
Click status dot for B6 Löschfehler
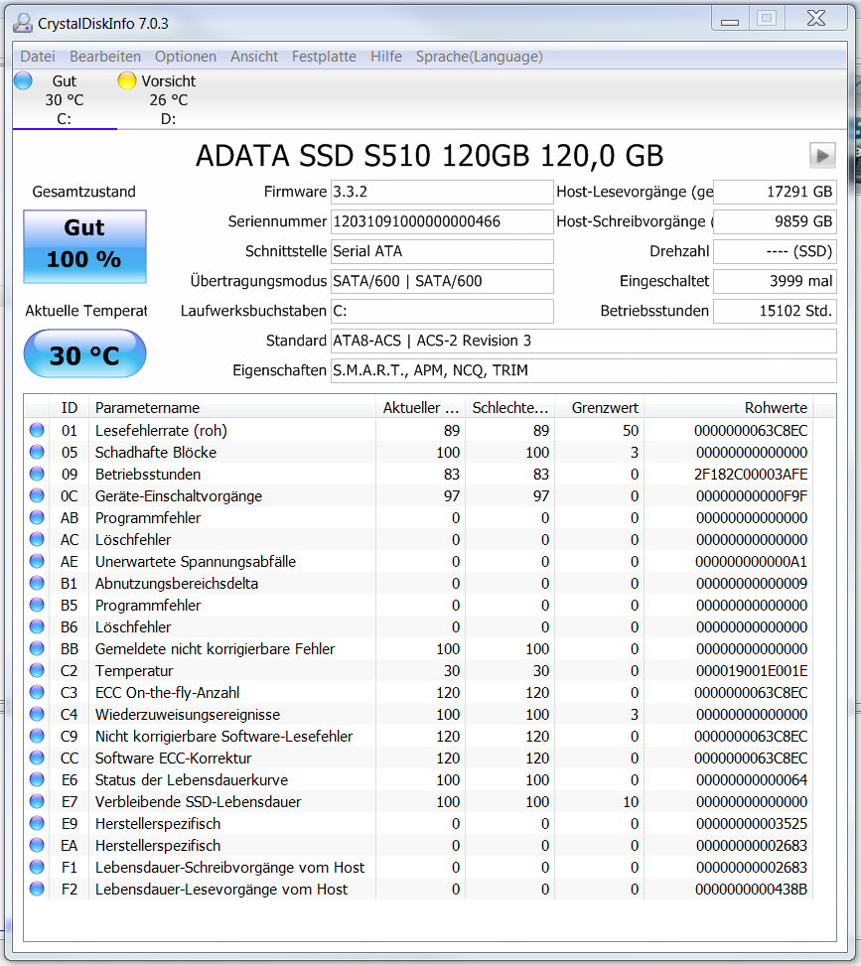37,626
